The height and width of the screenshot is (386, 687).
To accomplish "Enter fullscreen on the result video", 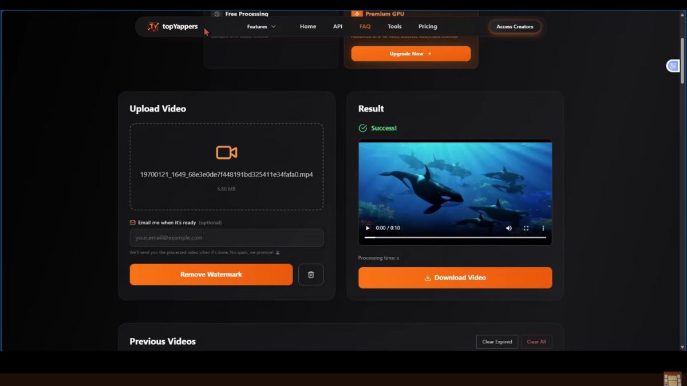I will point(526,228).
